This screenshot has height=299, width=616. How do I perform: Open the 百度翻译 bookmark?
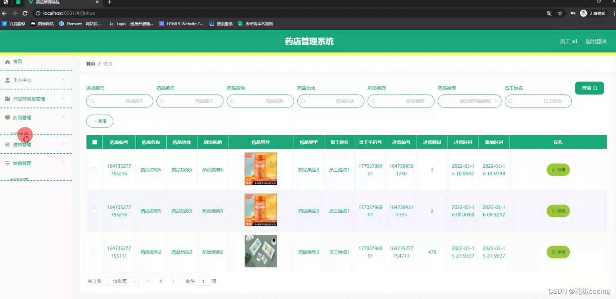[14, 24]
